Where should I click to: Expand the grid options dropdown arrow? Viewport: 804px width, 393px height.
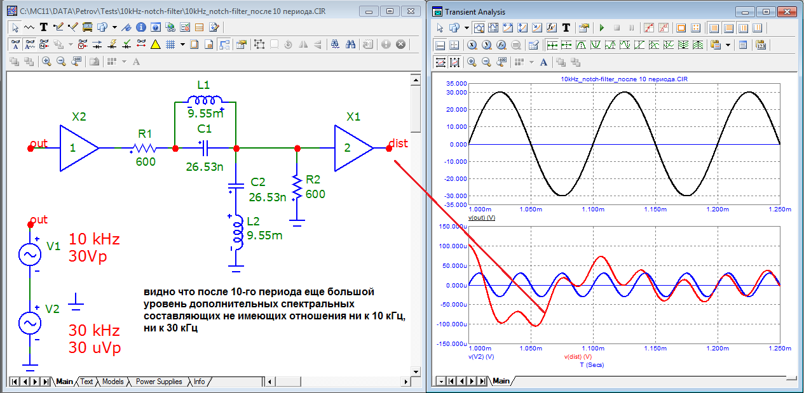pos(182,44)
